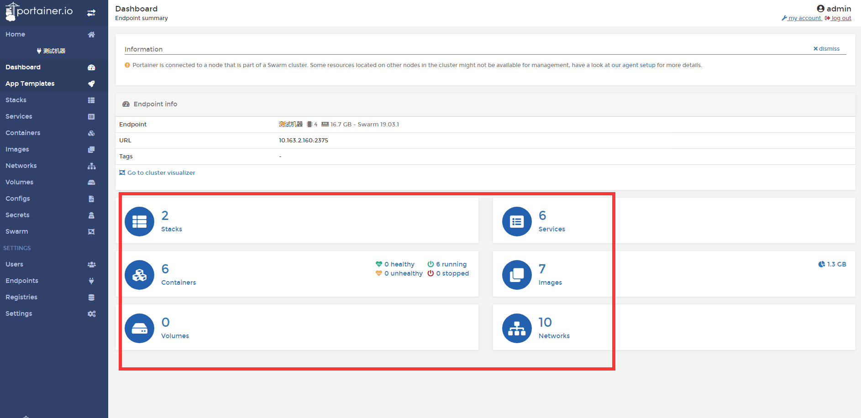The width and height of the screenshot is (861, 418).
Task: Click the Configs file icon in sidebar
Action: [x=91, y=199]
